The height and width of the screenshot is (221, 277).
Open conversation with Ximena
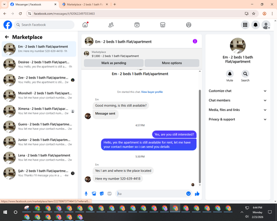pos(39,111)
